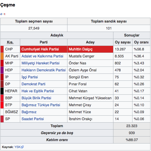This screenshot has width=151, height=151.
Task: Click the BĞMSZ abbreviation cell
Action: (12, 112)
